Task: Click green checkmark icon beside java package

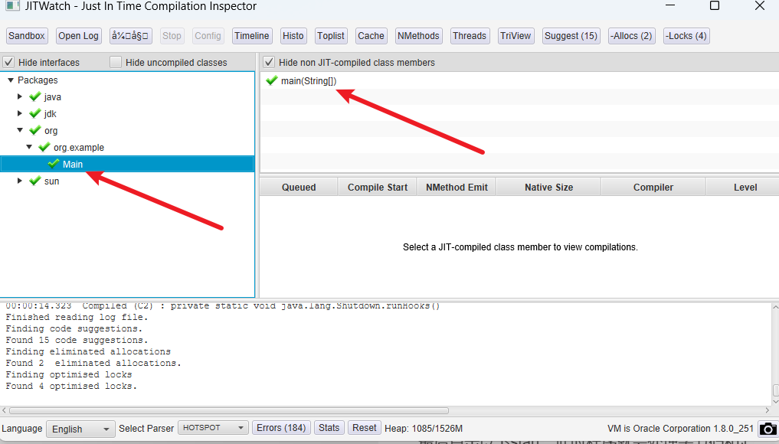Action: pos(34,97)
